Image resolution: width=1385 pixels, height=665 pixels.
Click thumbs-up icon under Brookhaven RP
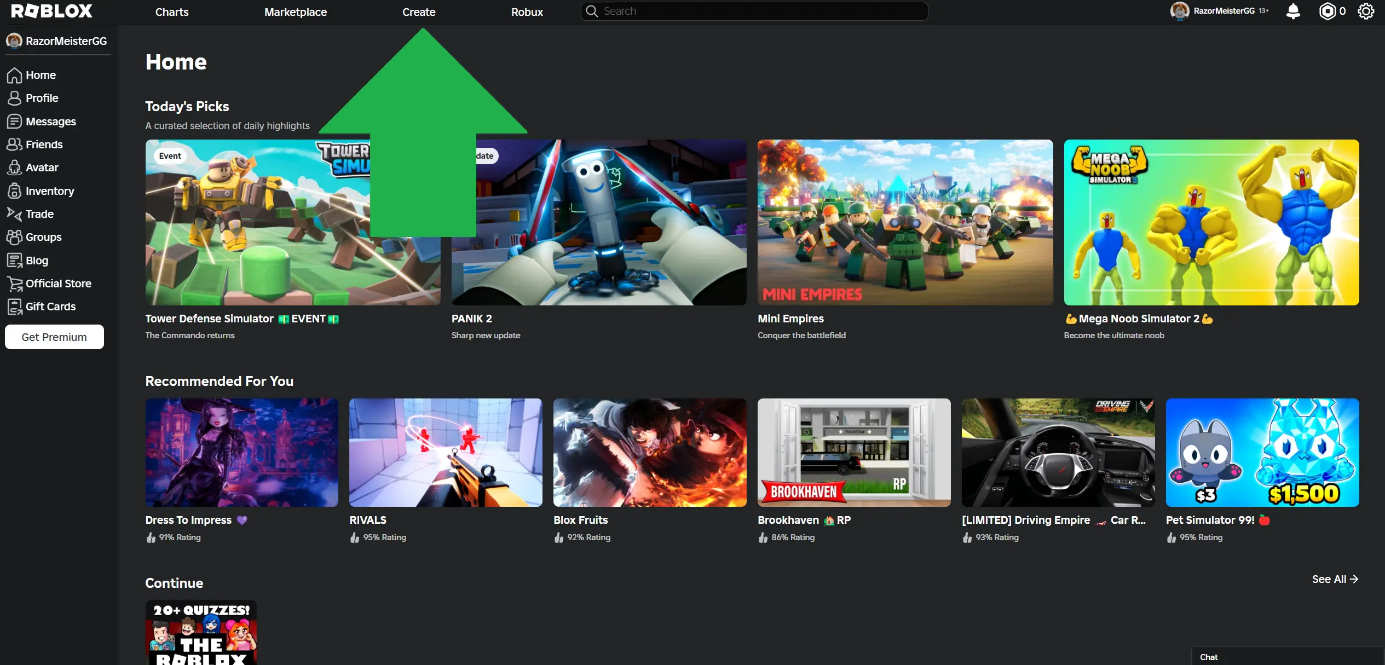pos(763,537)
